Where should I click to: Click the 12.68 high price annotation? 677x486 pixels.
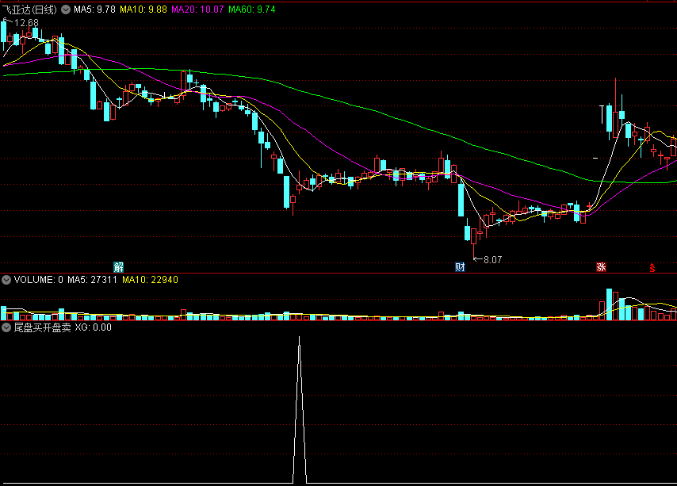click(26, 23)
